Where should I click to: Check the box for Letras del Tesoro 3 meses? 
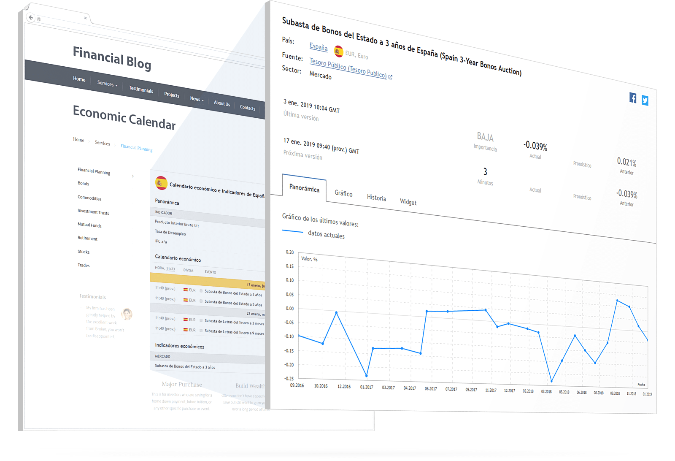pos(201,320)
